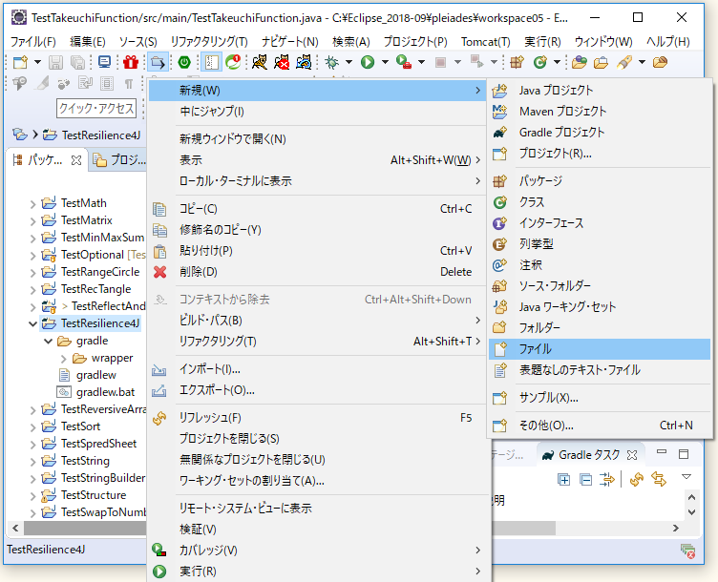Click the New Java Class toolbar icon

pos(540,62)
